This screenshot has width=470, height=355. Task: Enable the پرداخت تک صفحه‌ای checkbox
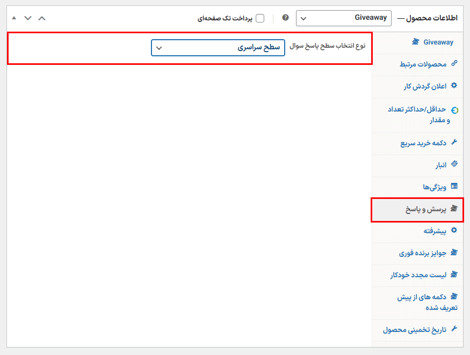260,18
